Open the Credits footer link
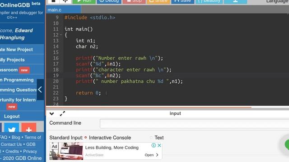Image resolution: width=289 pixels, height=162 pixels. coord(12,151)
